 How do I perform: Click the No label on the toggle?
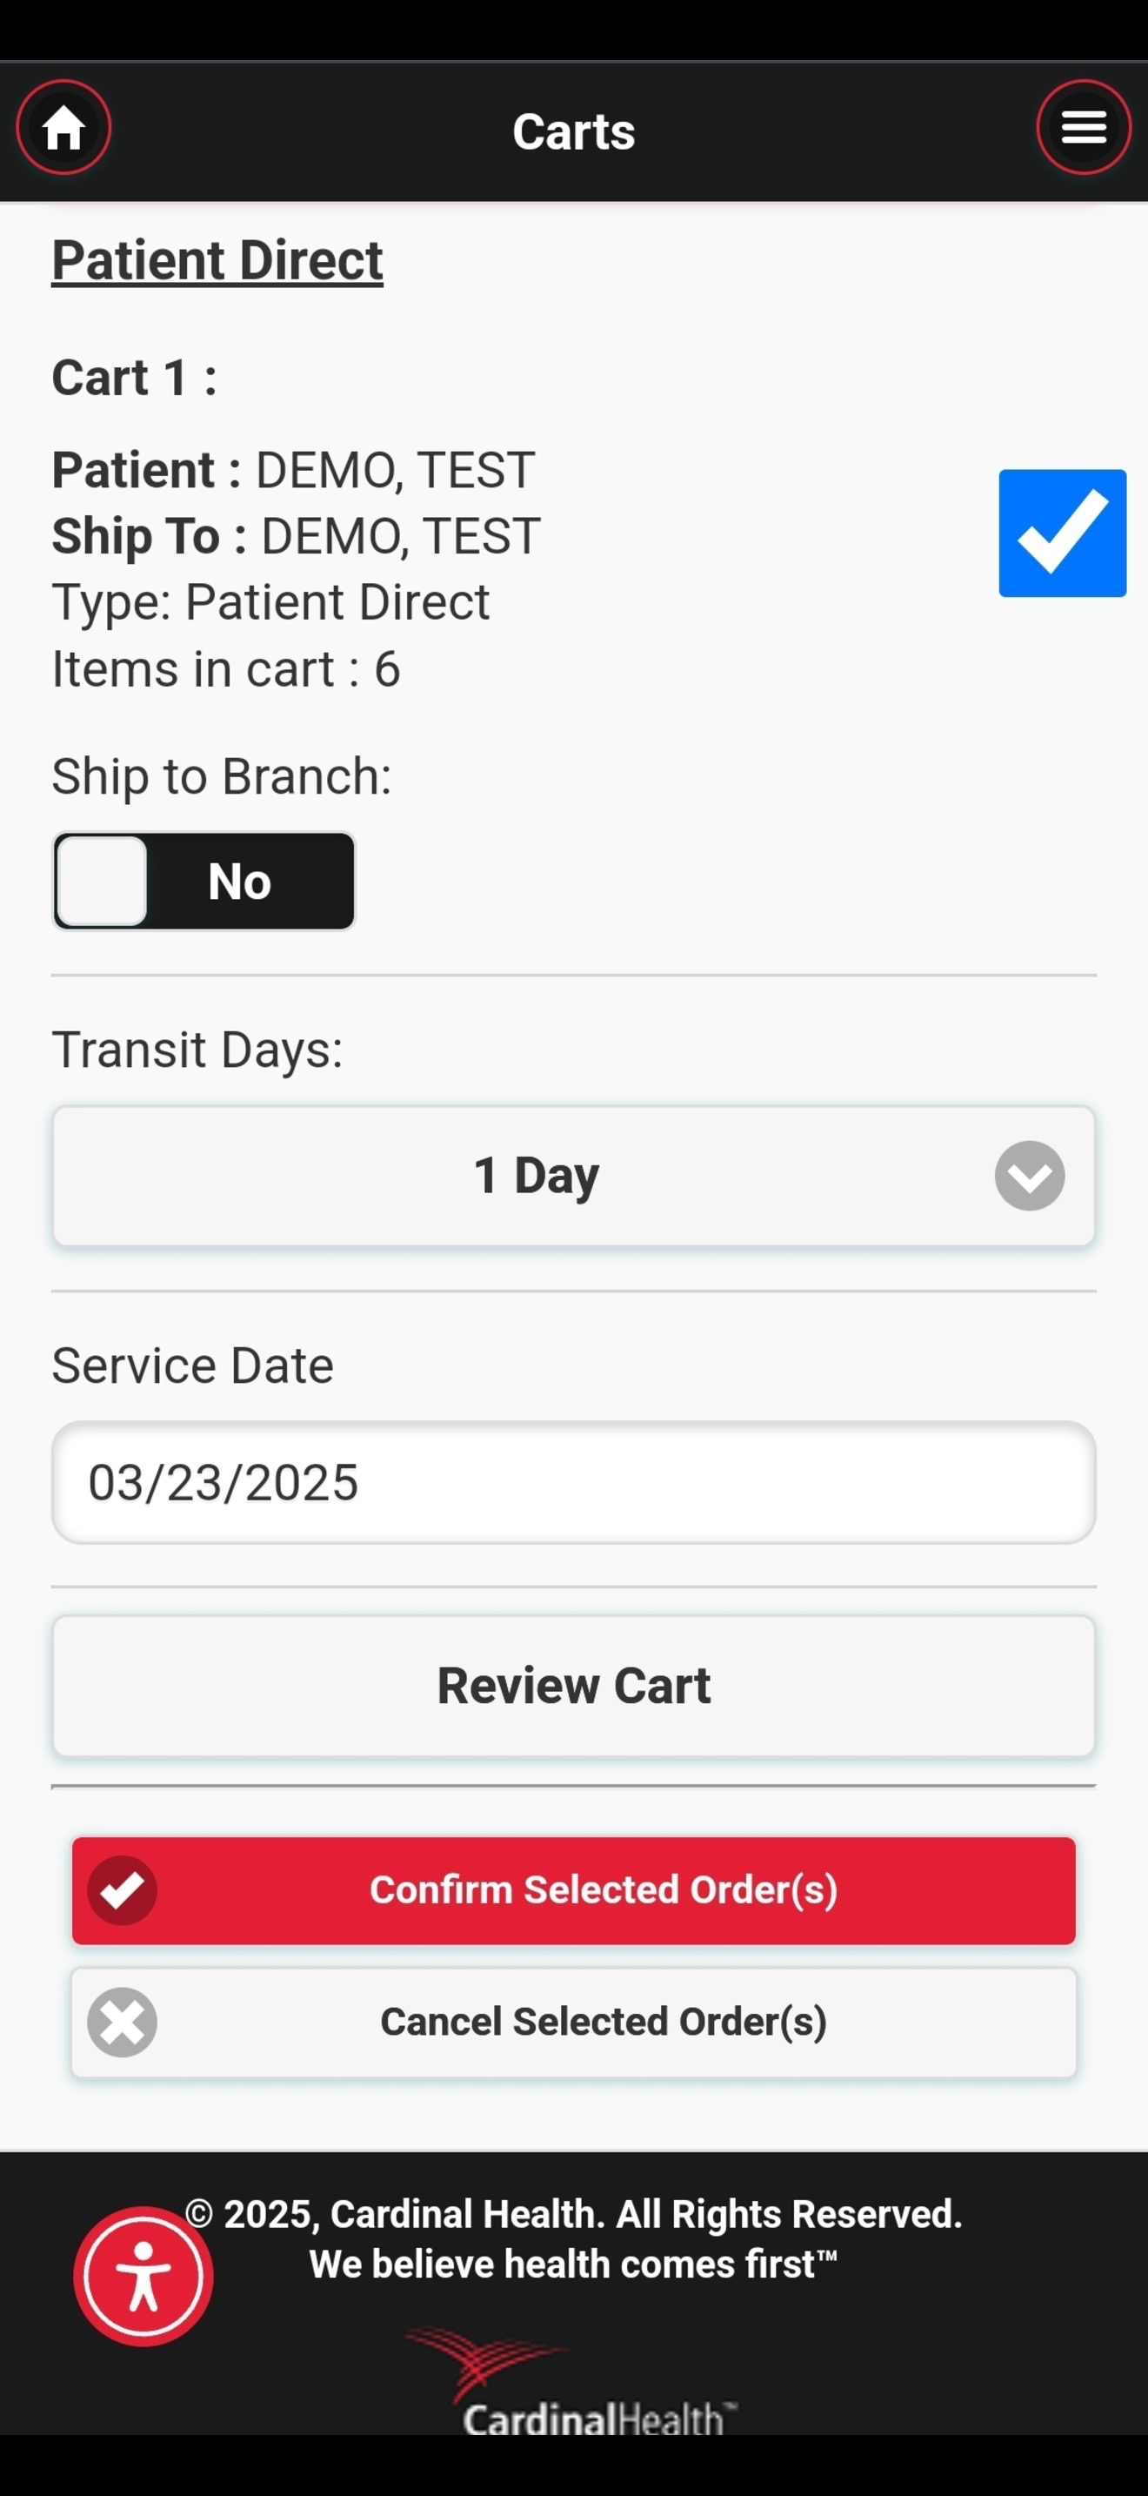point(239,882)
